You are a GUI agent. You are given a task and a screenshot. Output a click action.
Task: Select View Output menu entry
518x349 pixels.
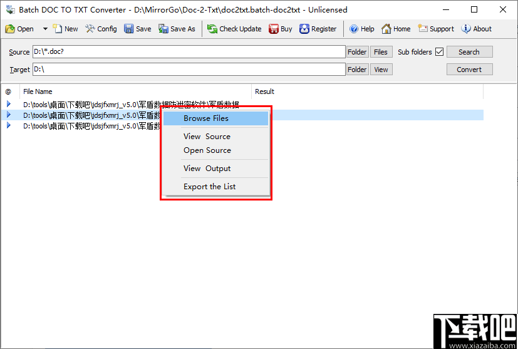click(x=215, y=169)
